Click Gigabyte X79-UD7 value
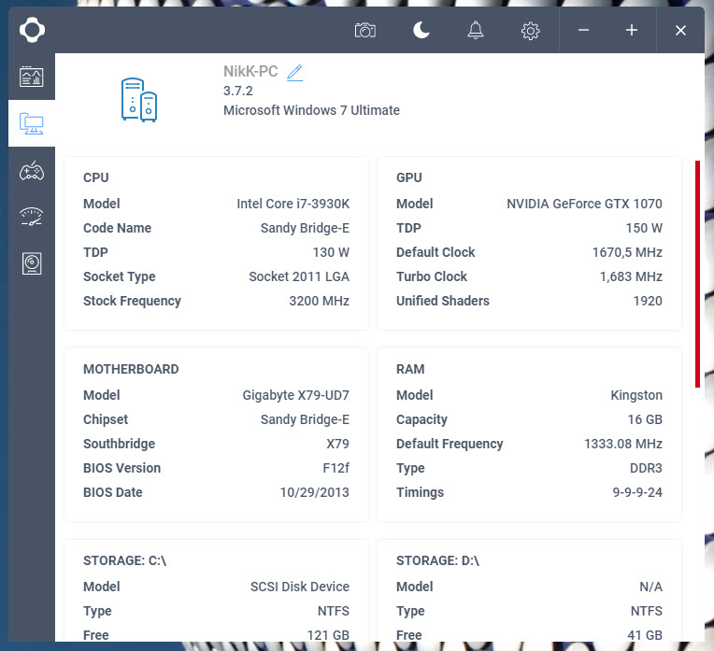 [x=295, y=395]
